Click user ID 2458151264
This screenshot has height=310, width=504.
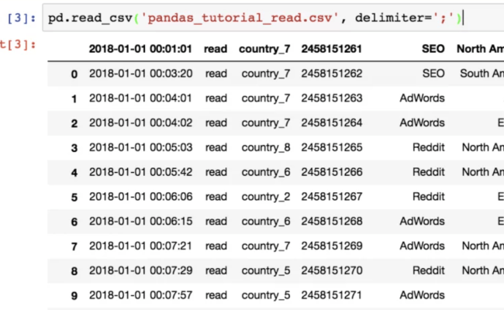point(332,122)
